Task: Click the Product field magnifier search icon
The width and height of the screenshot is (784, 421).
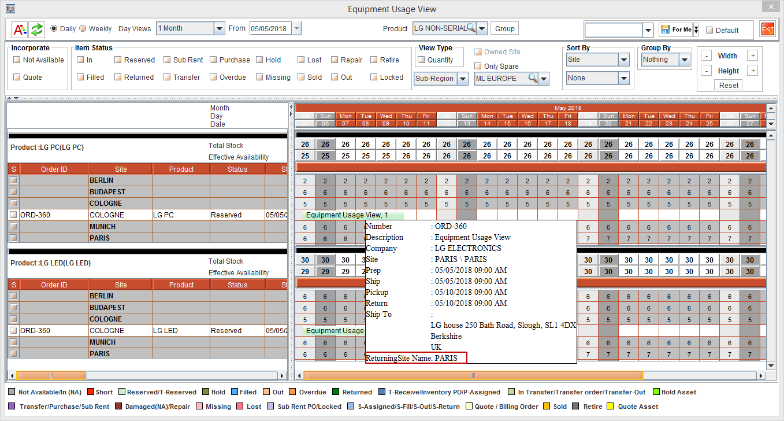Action: [471, 28]
